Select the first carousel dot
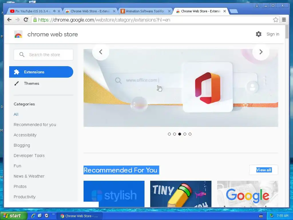Viewport: 293px width, 220px height. coord(169,134)
